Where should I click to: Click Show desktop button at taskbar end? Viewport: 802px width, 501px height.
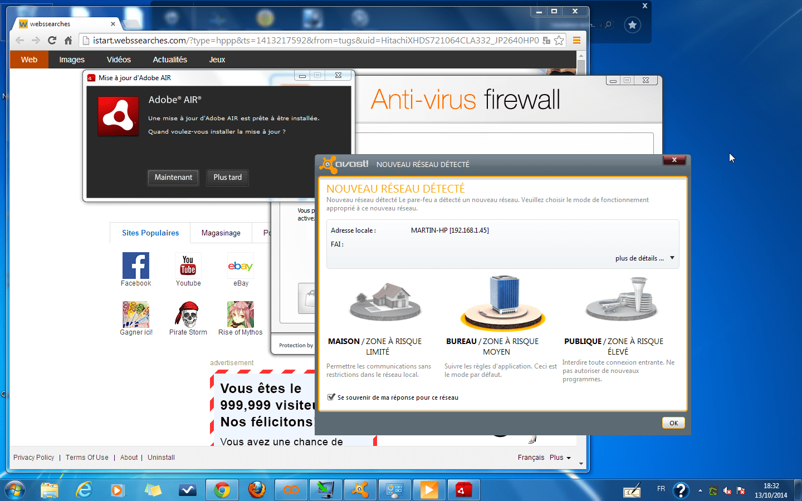click(798, 490)
